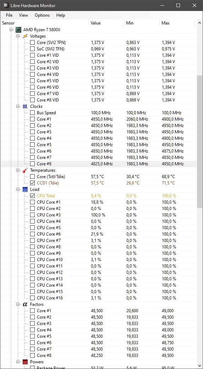203x369 pixels.
Task: Click the Libre Hardware Monitor title bar icon
Action: click(6, 5)
